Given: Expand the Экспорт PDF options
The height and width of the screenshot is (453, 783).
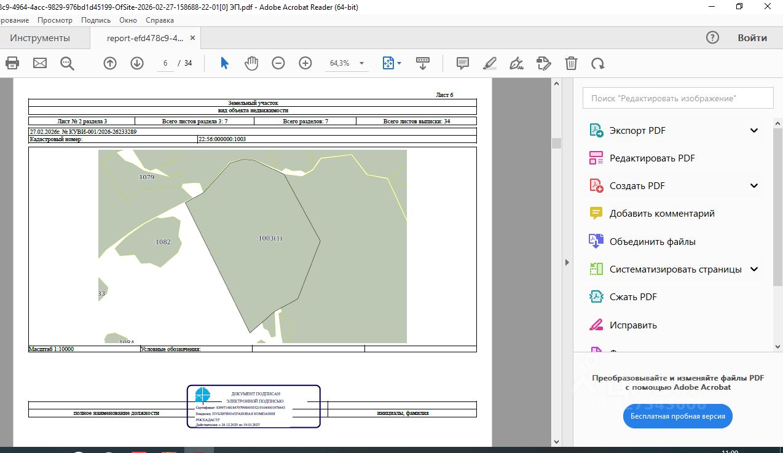Looking at the screenshot, I should (754, 131).
